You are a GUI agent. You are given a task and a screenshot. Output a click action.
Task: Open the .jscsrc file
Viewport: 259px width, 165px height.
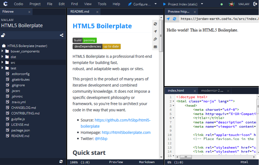[x=16, y=91]
